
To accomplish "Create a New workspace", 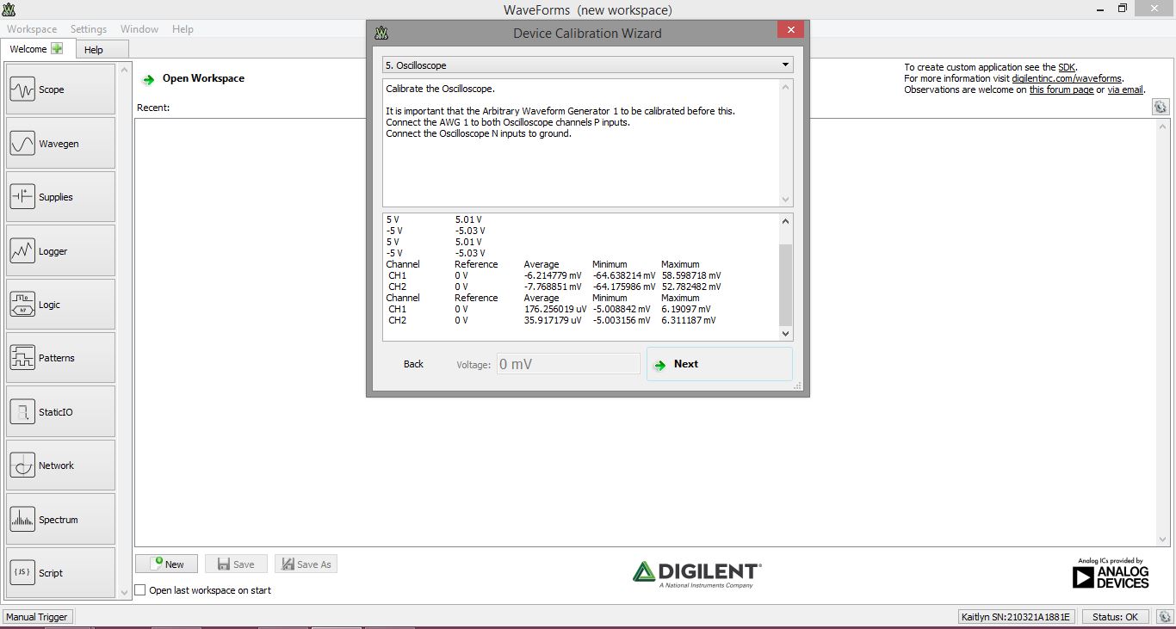I will coord(166,564).
